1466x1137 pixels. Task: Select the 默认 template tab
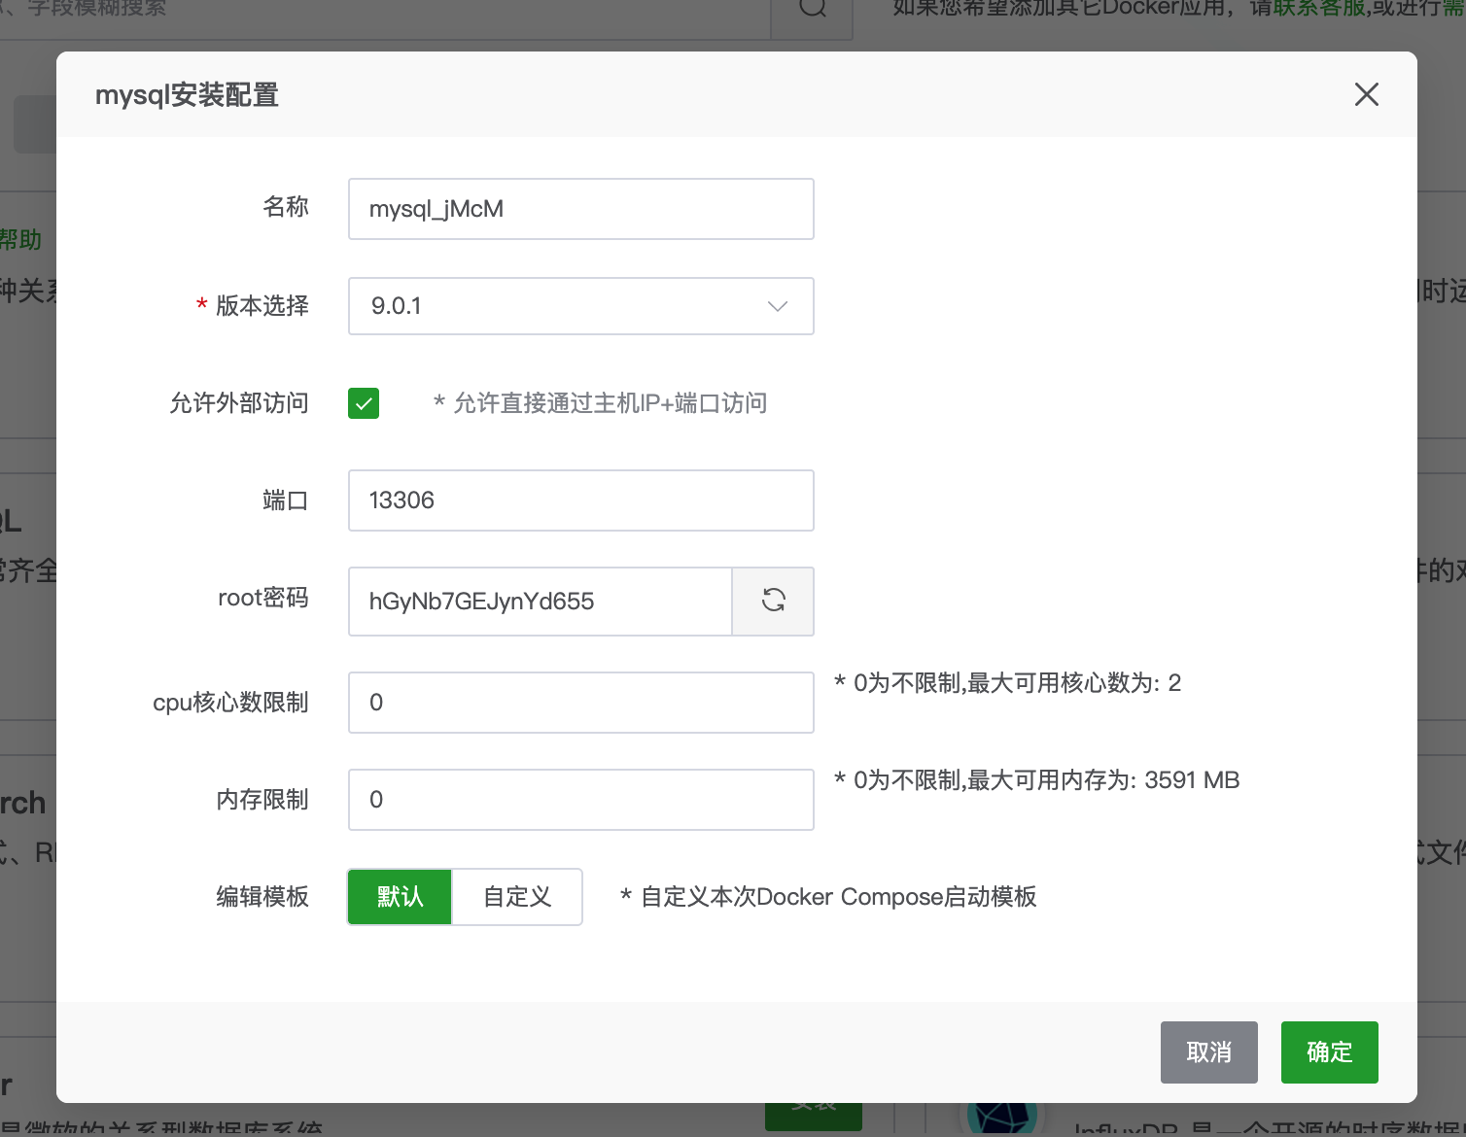(400, 896)
